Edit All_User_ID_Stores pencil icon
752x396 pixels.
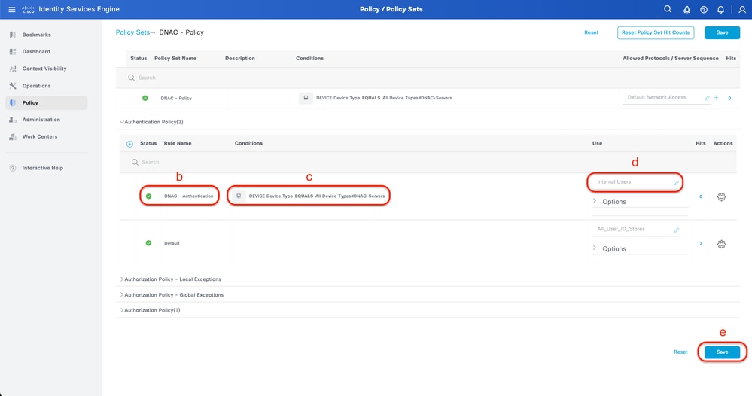[677, 230]
